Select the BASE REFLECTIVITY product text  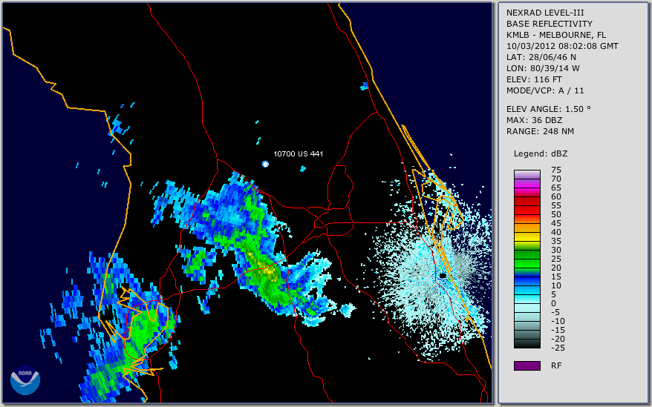[550, 24]
